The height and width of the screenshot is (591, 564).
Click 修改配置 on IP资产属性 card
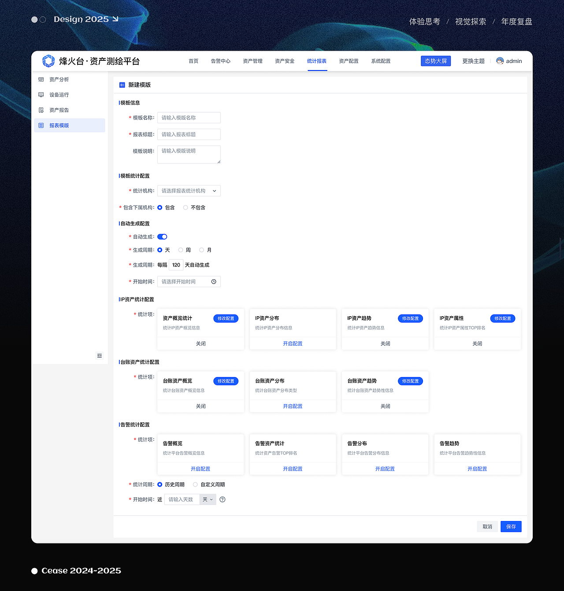[503, 318]
